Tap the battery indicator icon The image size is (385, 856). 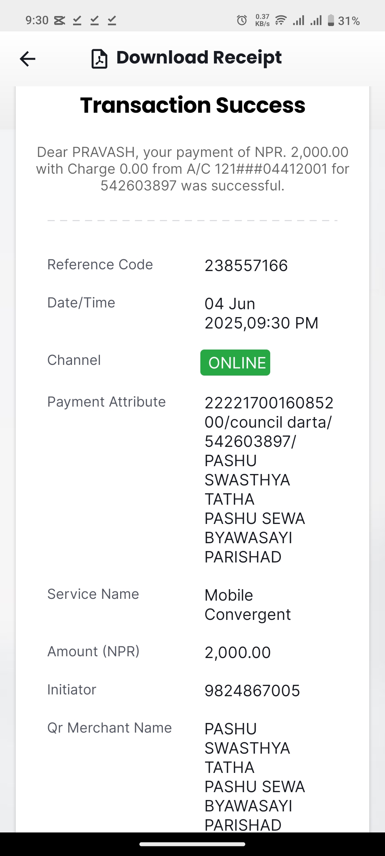tap(331, 20)
